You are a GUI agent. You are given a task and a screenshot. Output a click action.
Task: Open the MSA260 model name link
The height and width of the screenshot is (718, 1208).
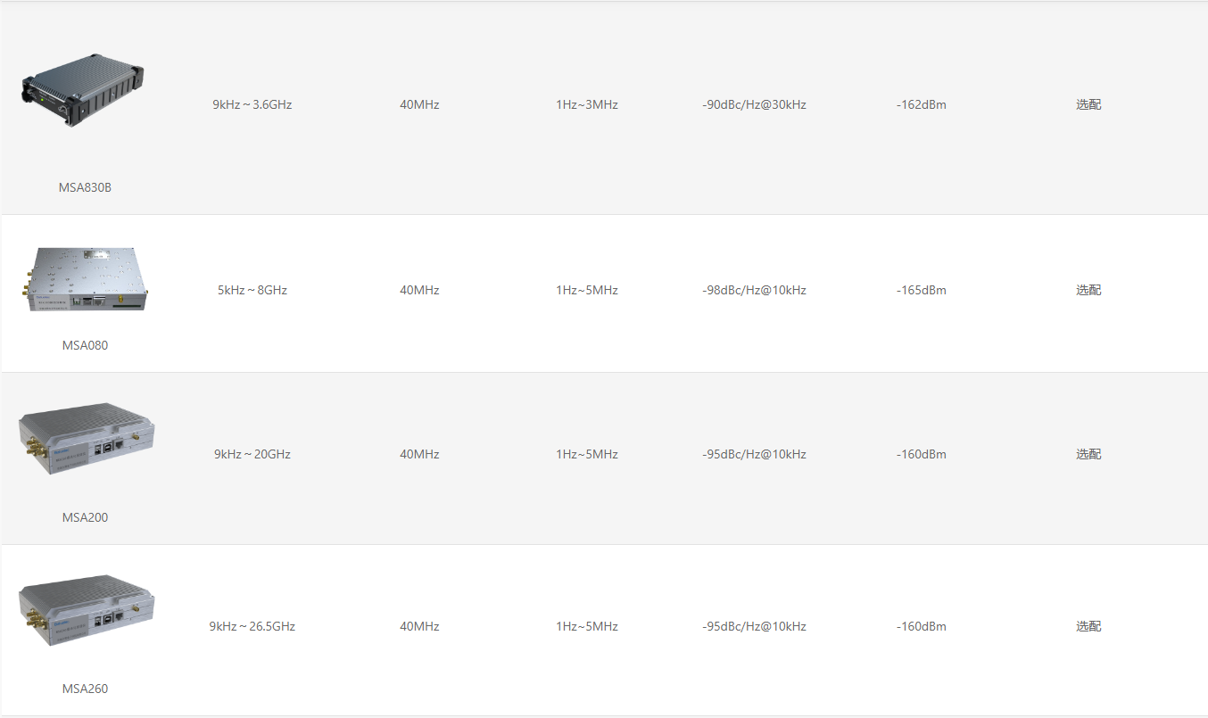click(x=85, y=689)
